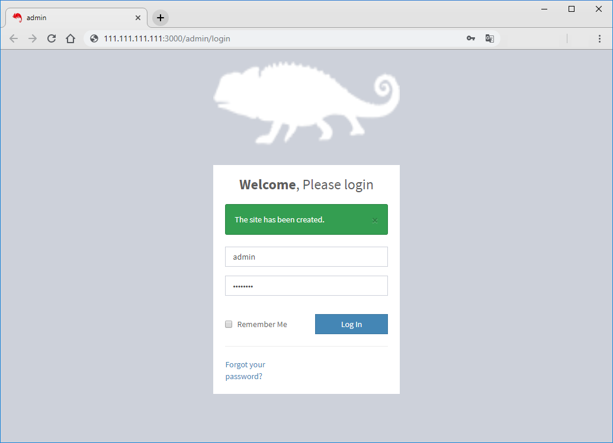Click the translate icon in the address bar
Viewport: 613px width, 443px height.
pos(490,38)
